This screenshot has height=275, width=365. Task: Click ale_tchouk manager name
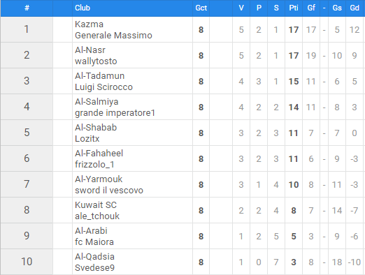(x=97, y=216)
